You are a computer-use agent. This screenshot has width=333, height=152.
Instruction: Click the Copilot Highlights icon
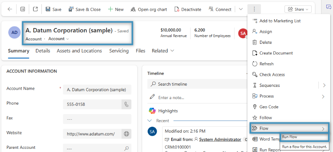(x=152, y=111)
